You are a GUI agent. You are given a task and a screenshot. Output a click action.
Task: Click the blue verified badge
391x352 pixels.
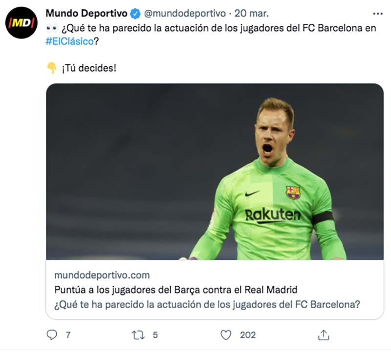[135, 14]
